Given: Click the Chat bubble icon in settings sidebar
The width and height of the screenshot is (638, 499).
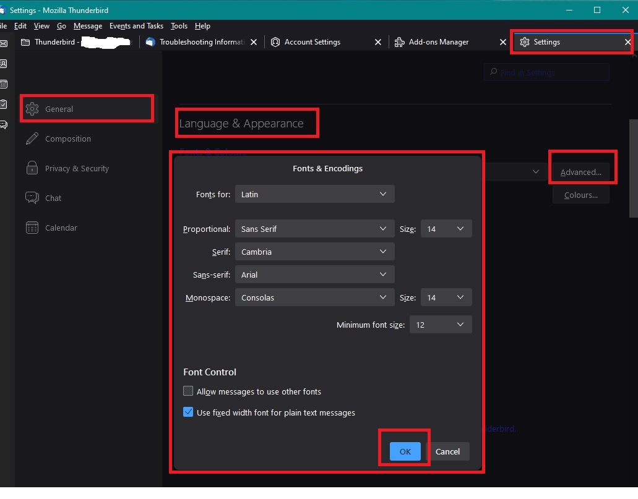Looking at the screenshot, I should [x=32, y=198].
